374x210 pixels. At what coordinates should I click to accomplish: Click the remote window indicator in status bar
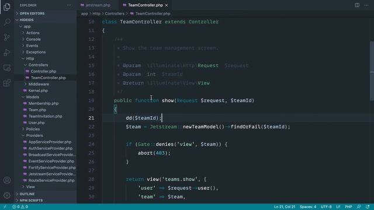pyautogui.click(x=5, y=206)
